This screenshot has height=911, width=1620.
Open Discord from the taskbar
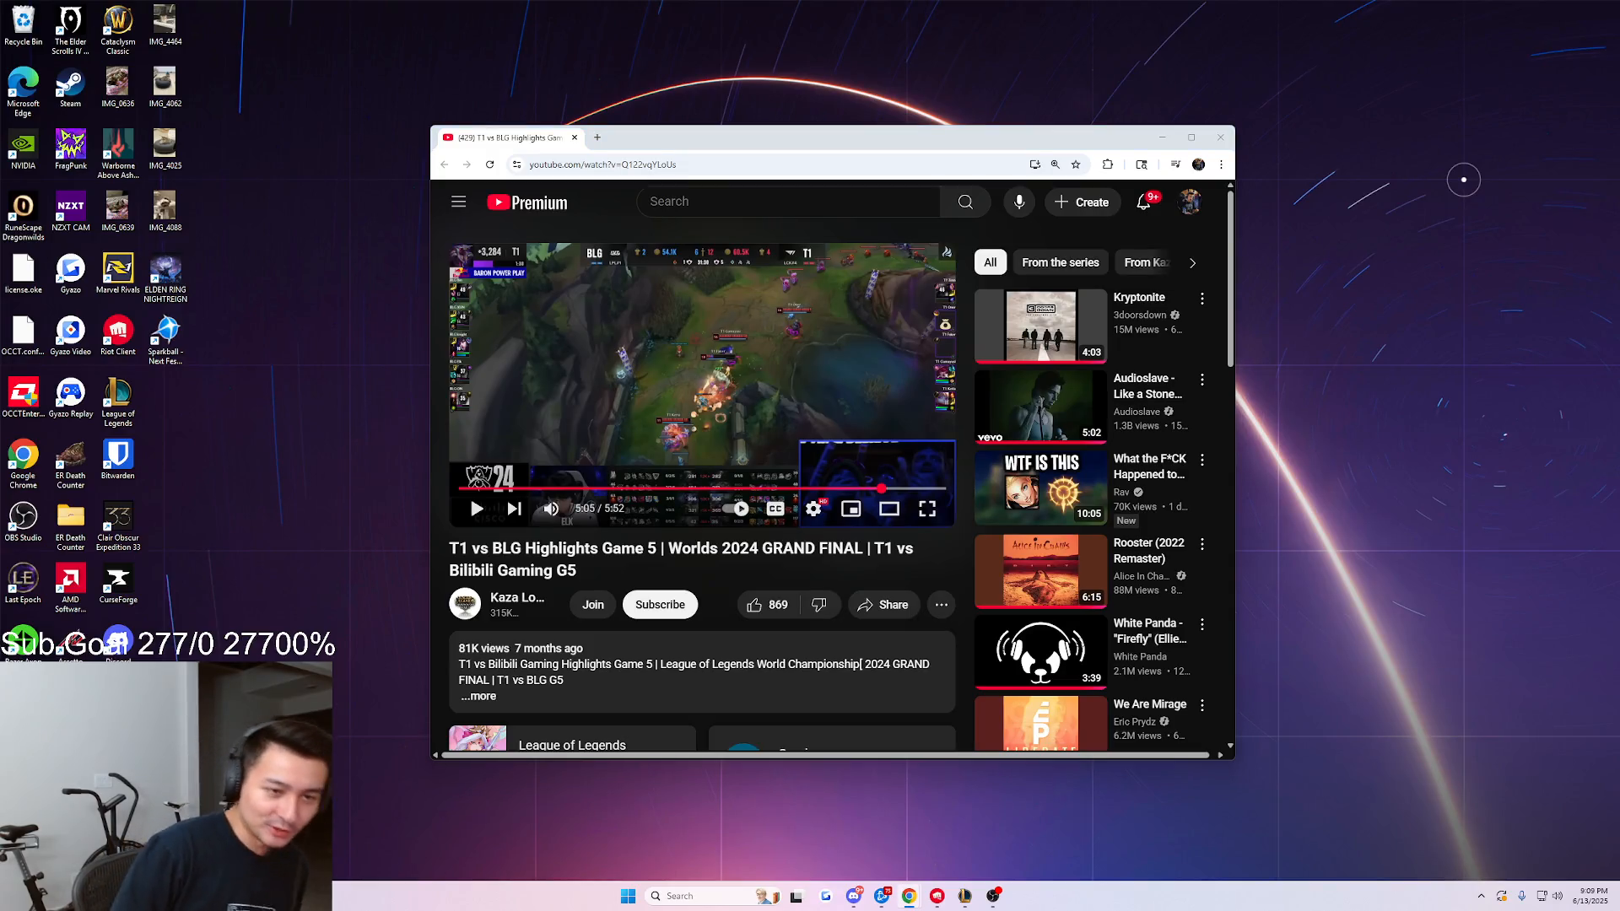(854, 896)
